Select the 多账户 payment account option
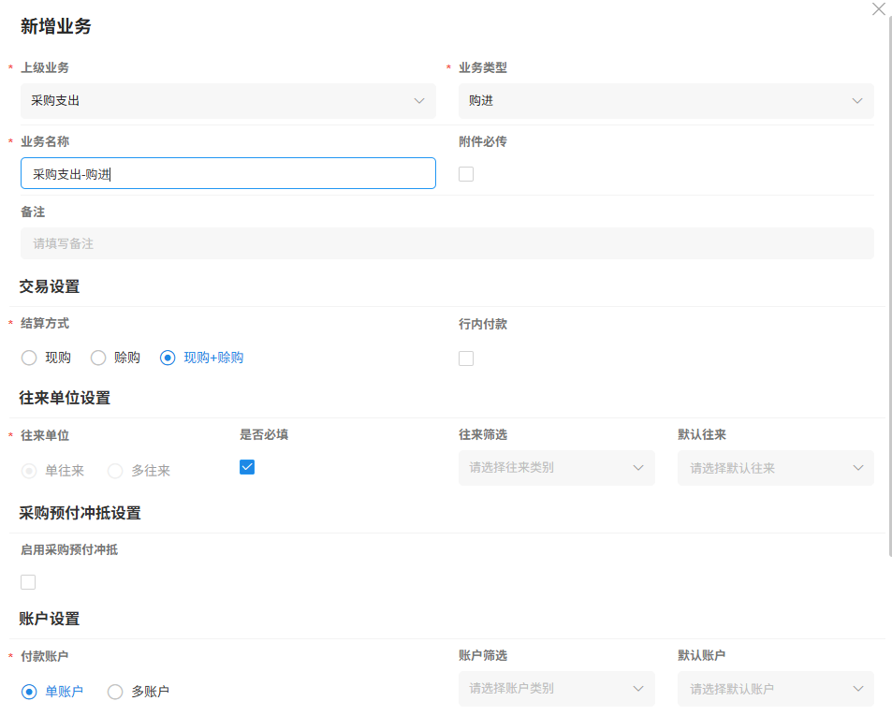The width and height of the screenshot is (892, 716). click(x=114, y=692)
